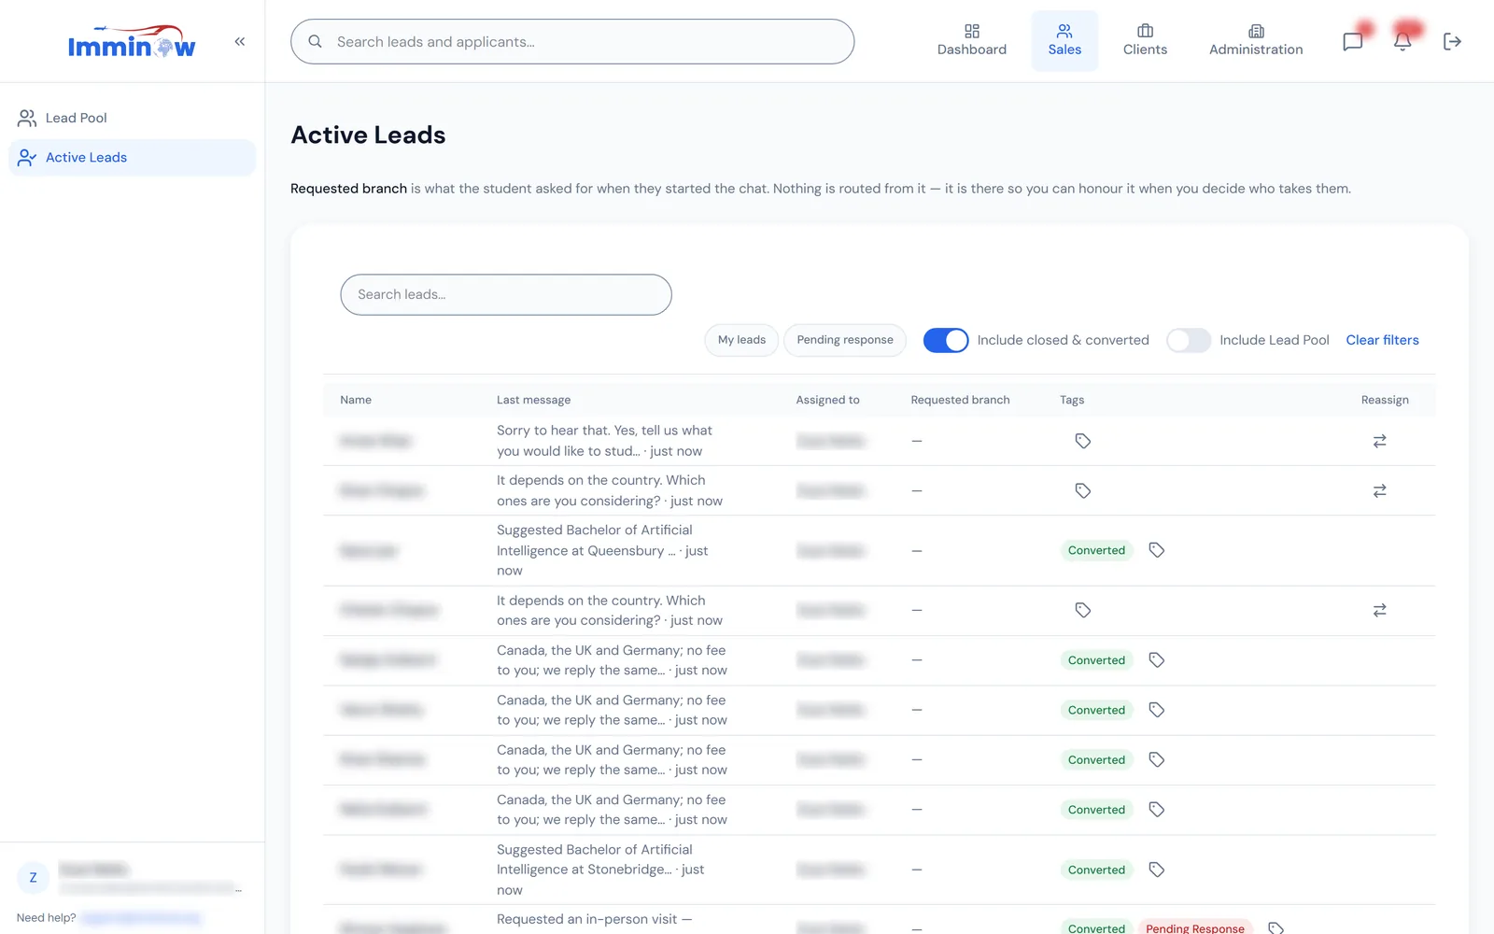This screenshot has width=1494, height=934.
Task: Click the logout icon
Action: (1452, 41)
